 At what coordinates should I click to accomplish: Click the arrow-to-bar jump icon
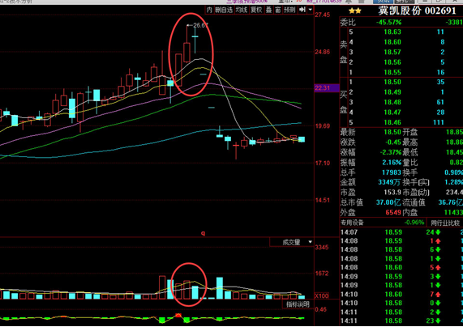302,10
